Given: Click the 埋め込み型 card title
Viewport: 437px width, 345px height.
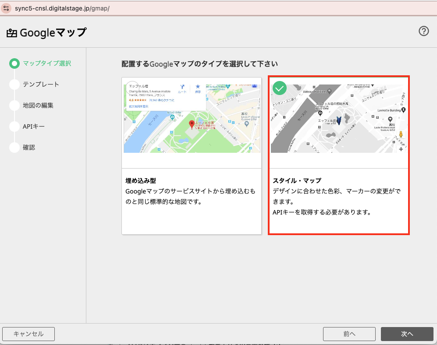Looking at the screenshot, I should click(x=141, y=180).
